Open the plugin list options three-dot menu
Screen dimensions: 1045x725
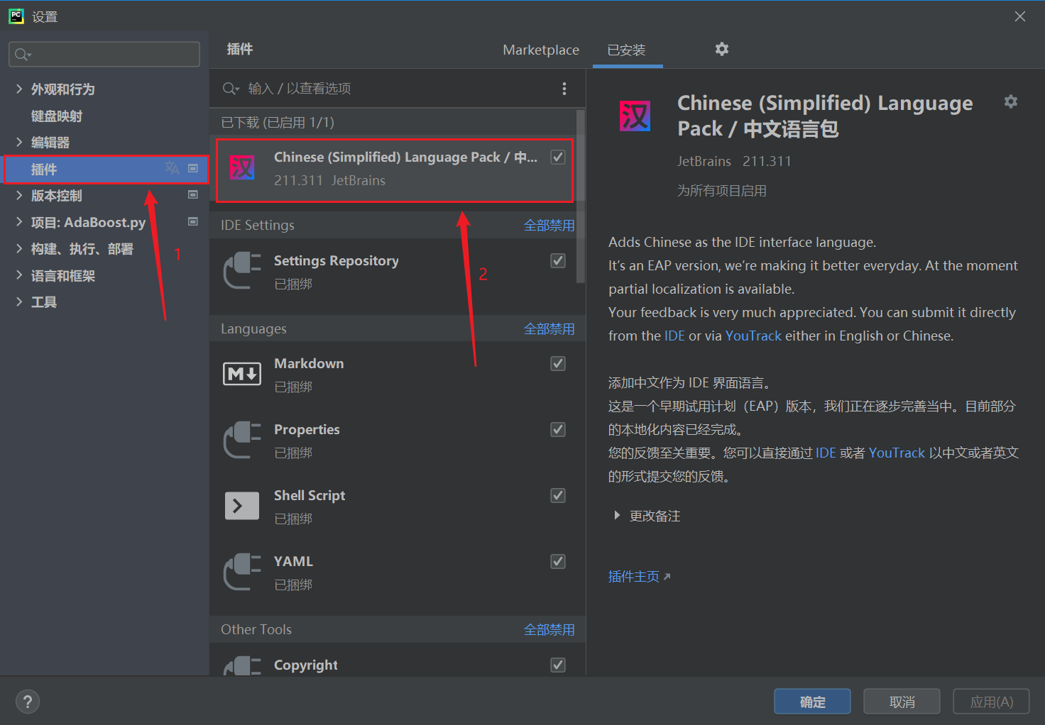[564, 89]
